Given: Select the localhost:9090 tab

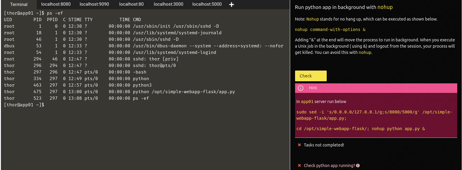Looking at the screenshot, I should [x=94, y=4].
